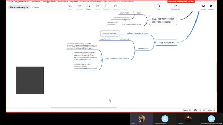
Task: Click the 'права врача' subtopic
Action: click(x=143, y=49)
